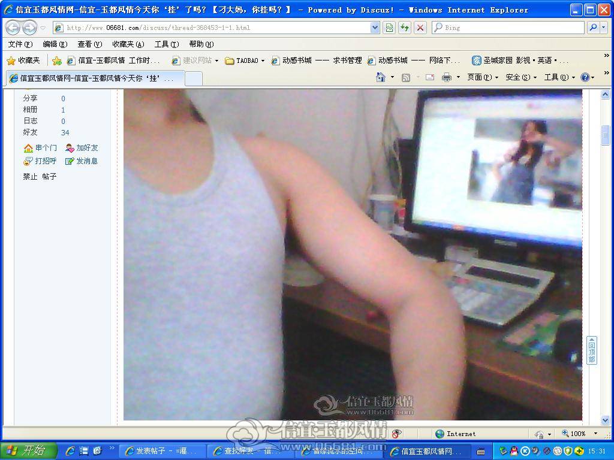This screenshot has height=460, width=614.
Task: Go back with the browser Back arrow
Action: click(x=13, y=28)
